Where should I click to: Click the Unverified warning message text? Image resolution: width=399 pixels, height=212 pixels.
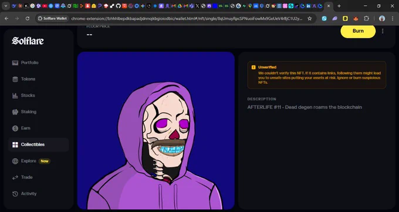pos(319,78)
